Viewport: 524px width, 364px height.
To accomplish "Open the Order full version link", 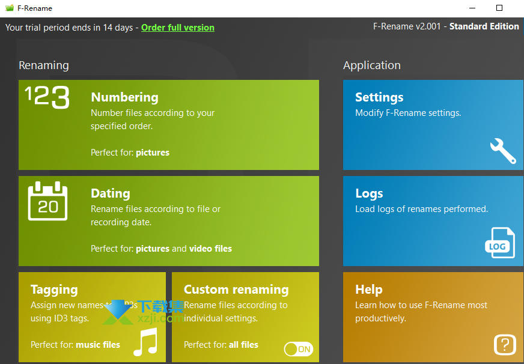I will point(178,28).
